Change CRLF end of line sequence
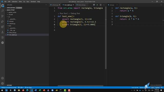Image resolution: width=164 pixels, height=92 pixels. pyautogui.click(x=152, y=87)
